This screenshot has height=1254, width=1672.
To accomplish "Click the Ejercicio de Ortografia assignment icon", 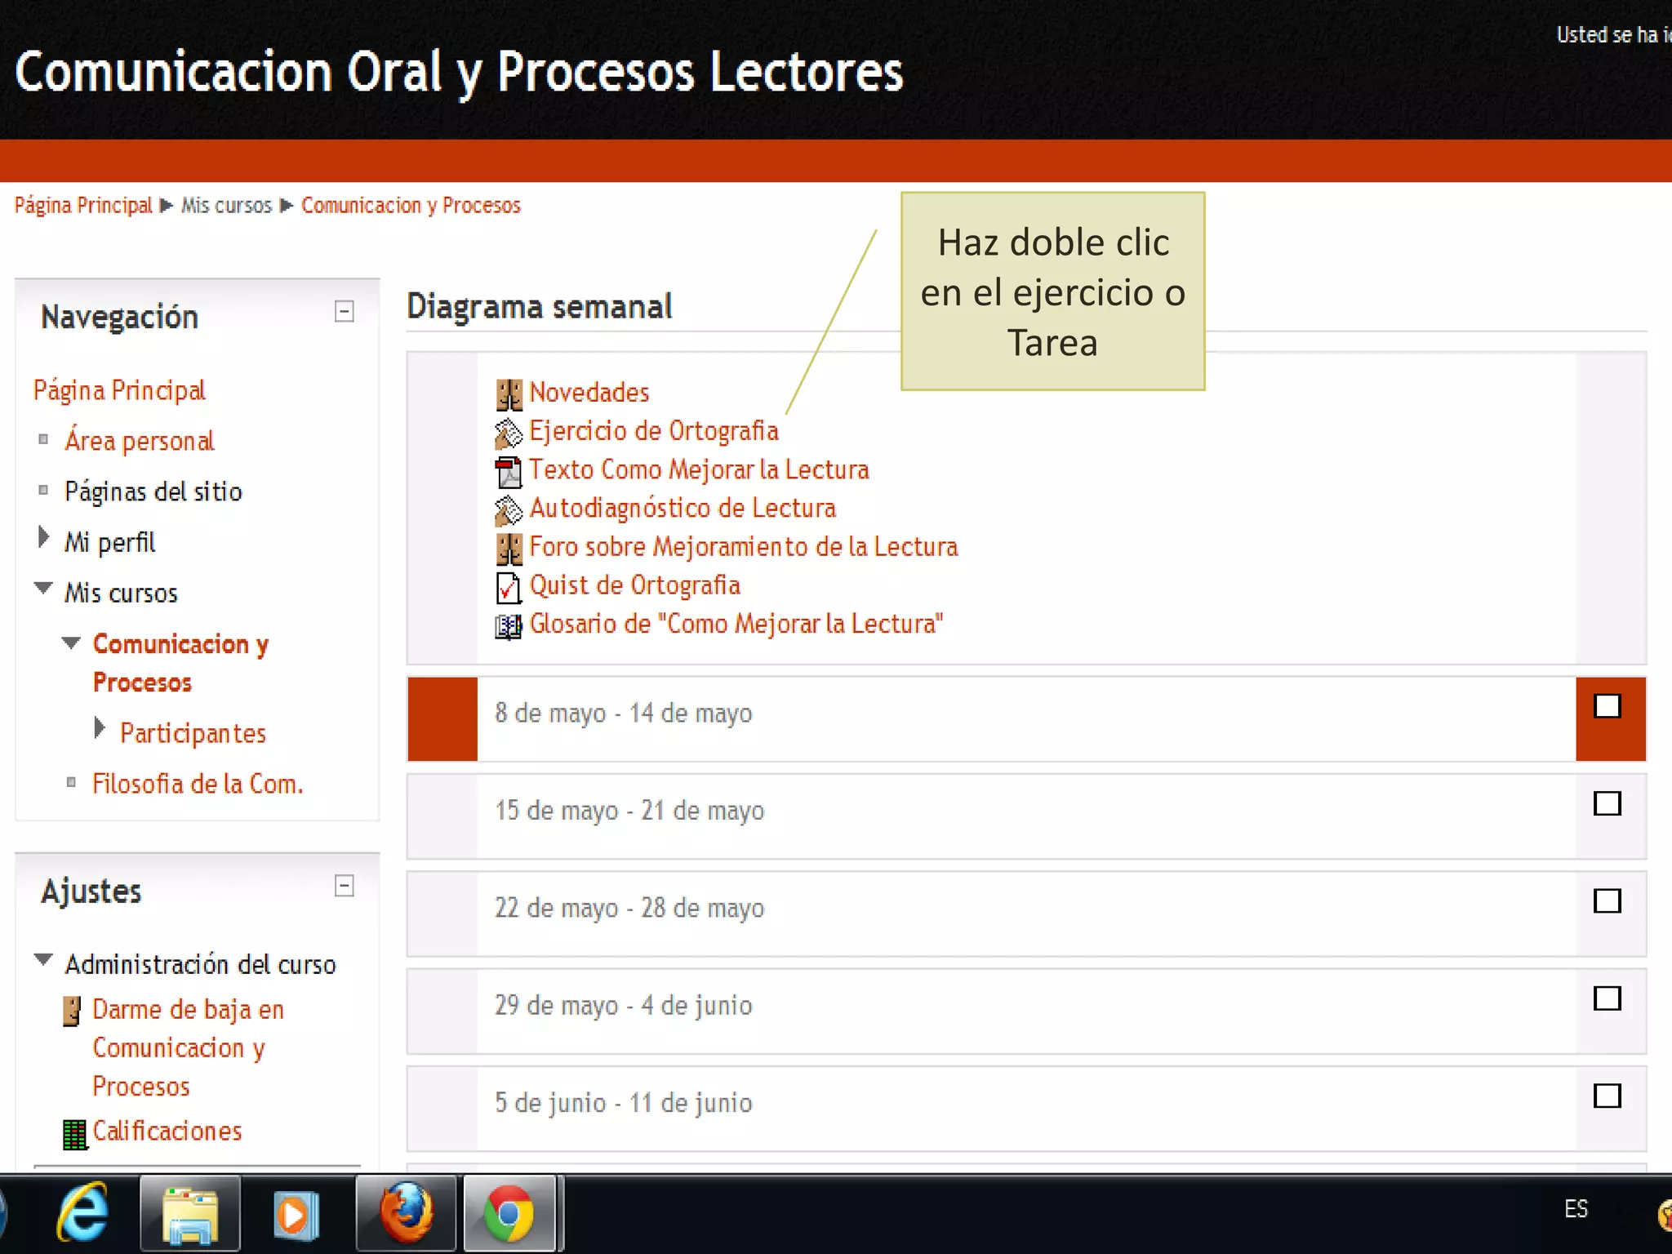I will (x=509, y=433).
